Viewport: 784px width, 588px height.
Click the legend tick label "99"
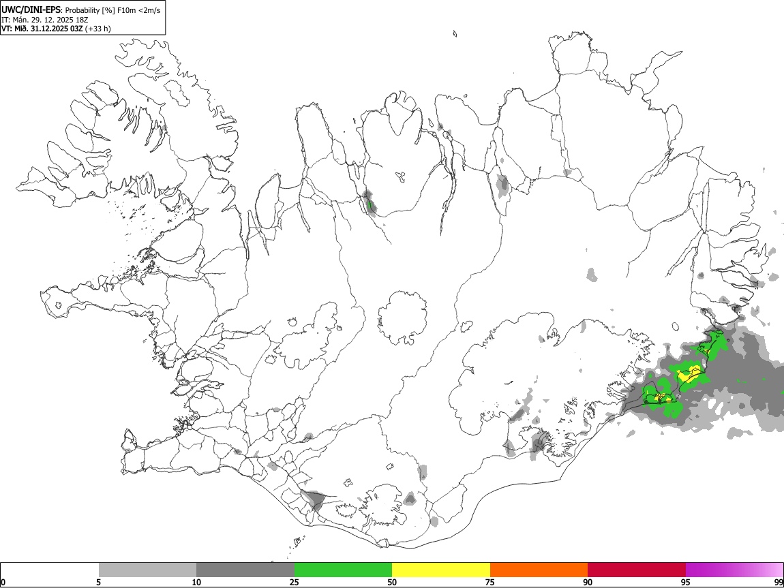(x=779, y=582)
